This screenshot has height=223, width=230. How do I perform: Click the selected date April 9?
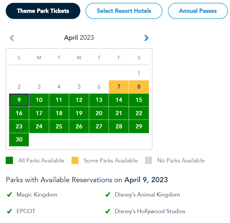click(x=19, y=100)
